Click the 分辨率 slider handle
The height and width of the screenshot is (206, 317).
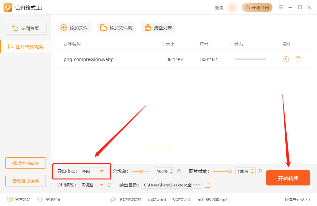pyautogui.click(x=141, y=171)
